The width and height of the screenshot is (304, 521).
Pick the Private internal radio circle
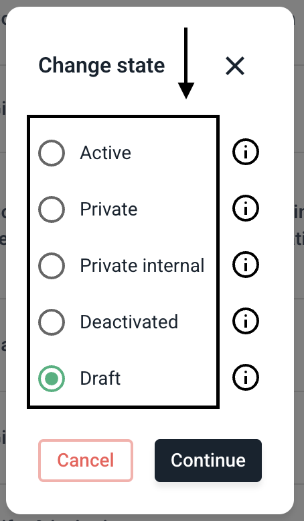click(52, 265)
